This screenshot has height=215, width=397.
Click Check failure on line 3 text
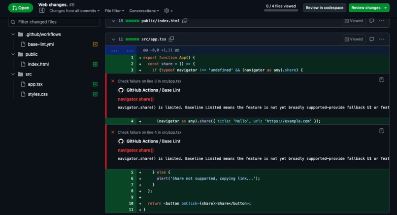(x=149, y=81)
